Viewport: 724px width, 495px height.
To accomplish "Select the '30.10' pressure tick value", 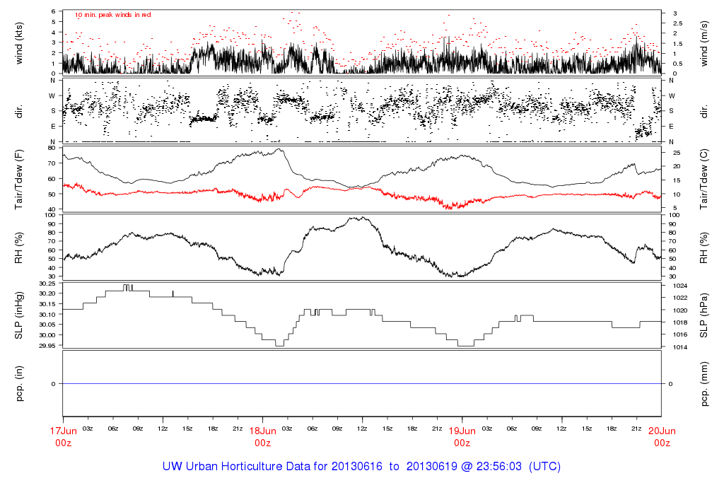I will pyautogui.click(x=47, y=315).
